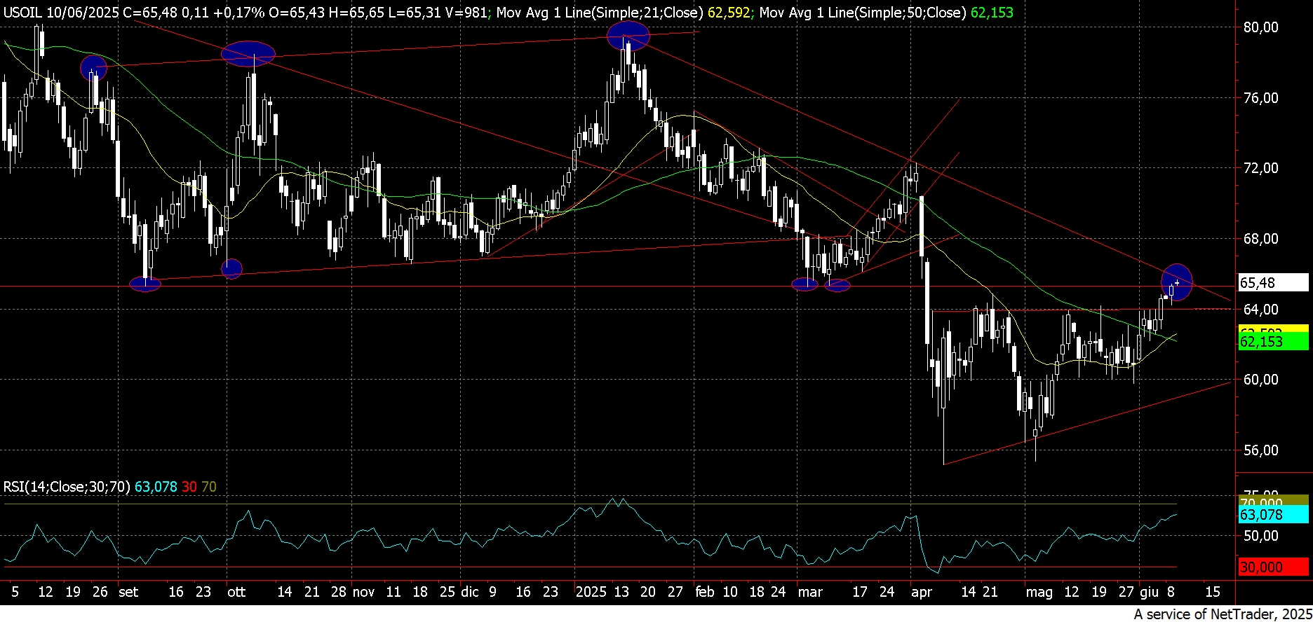Click the 'ott' month label on time axis
The height and width of the screenshot is (622, 1313).
236,592
